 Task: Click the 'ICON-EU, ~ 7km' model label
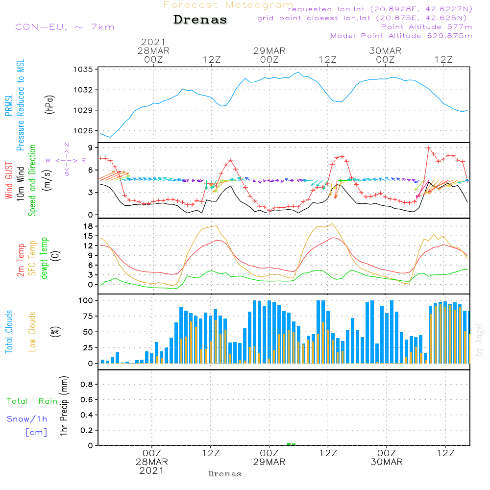[63, 27]
